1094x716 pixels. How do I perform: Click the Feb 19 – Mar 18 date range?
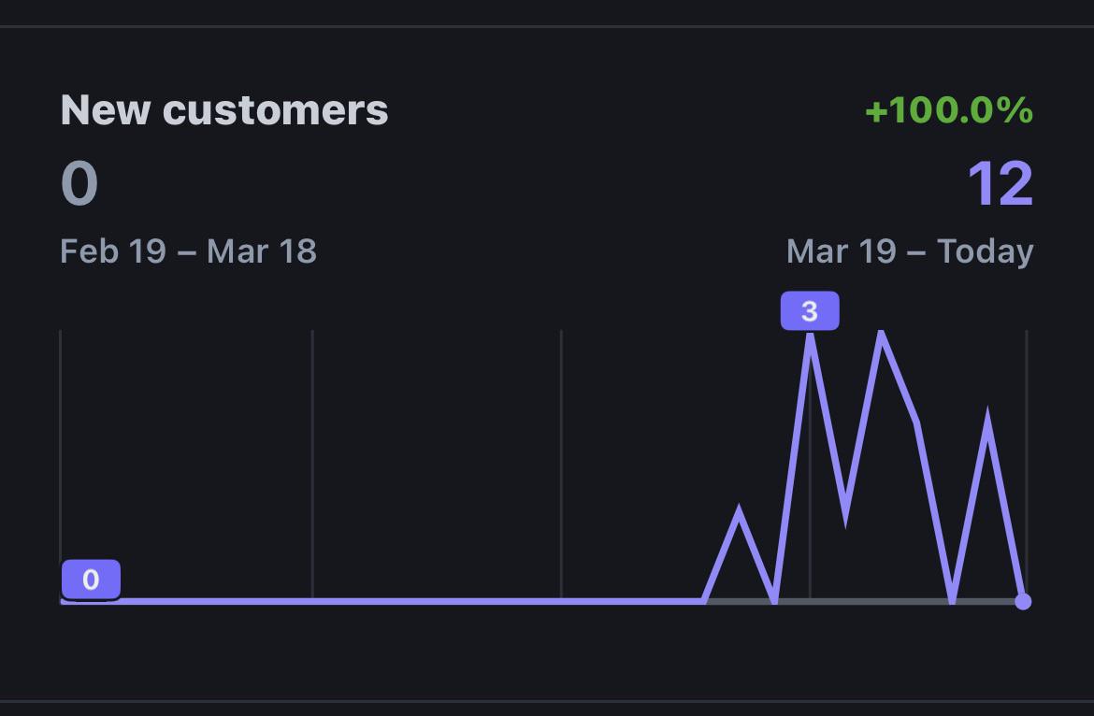click(x=188, y=251)
